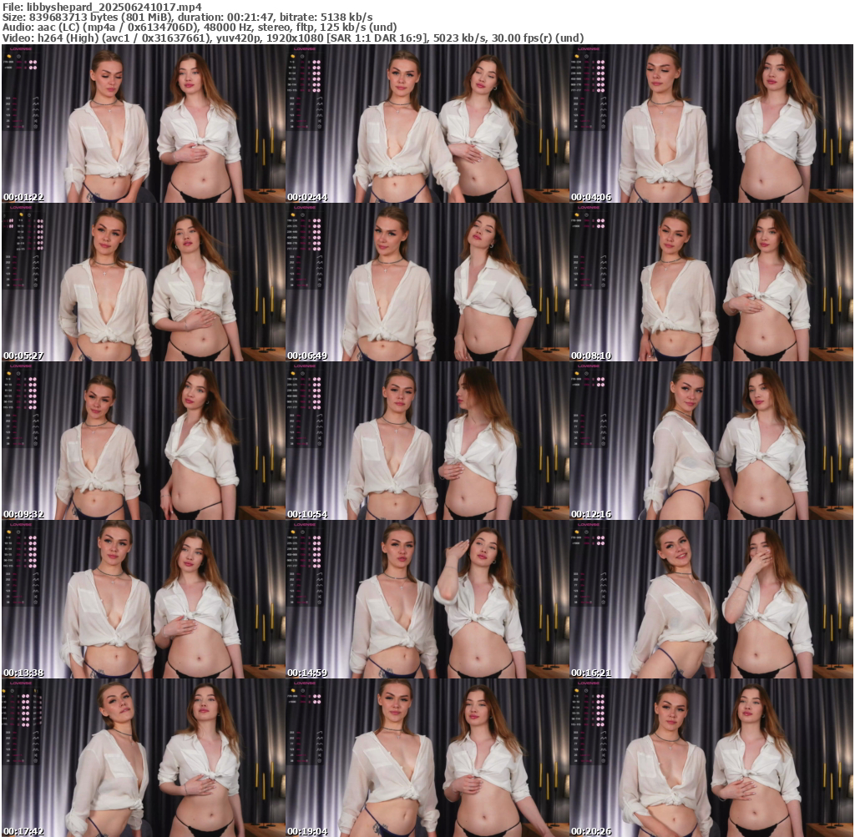This screenshot has height=837, width=855.
Task: Open the 00:17:42 video frame
Action: 143,758
